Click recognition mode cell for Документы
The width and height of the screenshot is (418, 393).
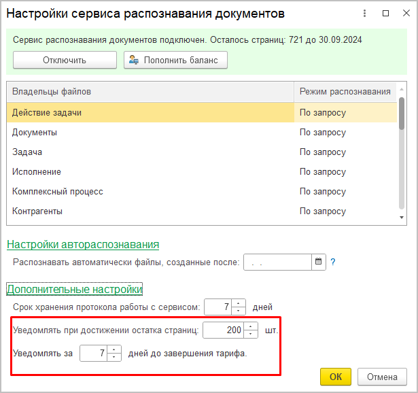click(345, 132)
